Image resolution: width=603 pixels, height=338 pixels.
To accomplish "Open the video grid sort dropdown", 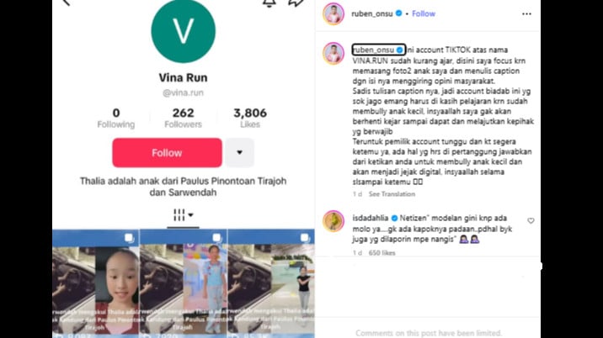I will (x=183, y=215).
